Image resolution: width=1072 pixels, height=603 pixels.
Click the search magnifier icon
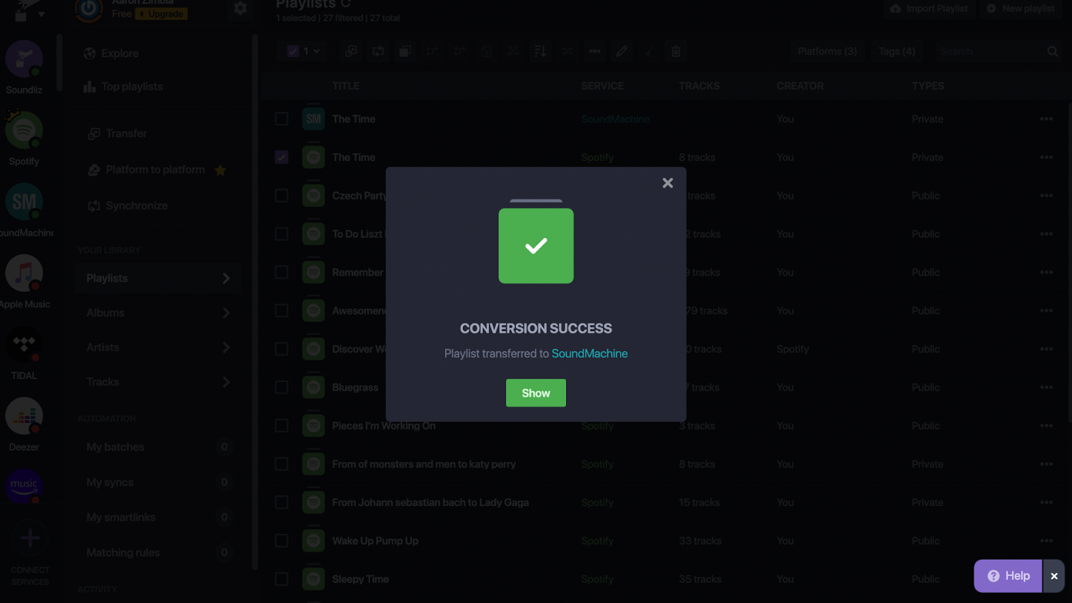click(x=1053, y=51)
